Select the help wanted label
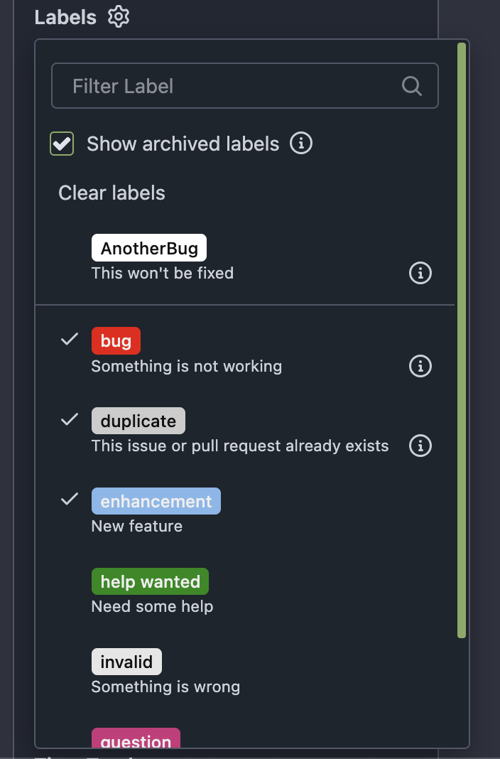The image size is (500, 759). click(245, 592)
